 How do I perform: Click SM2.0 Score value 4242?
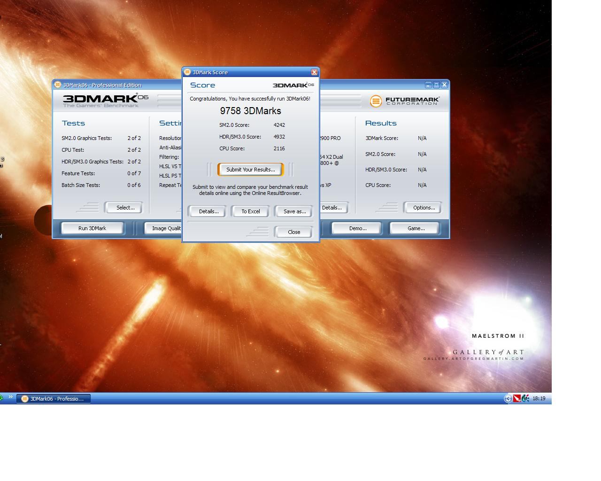(x=279, y=125)
